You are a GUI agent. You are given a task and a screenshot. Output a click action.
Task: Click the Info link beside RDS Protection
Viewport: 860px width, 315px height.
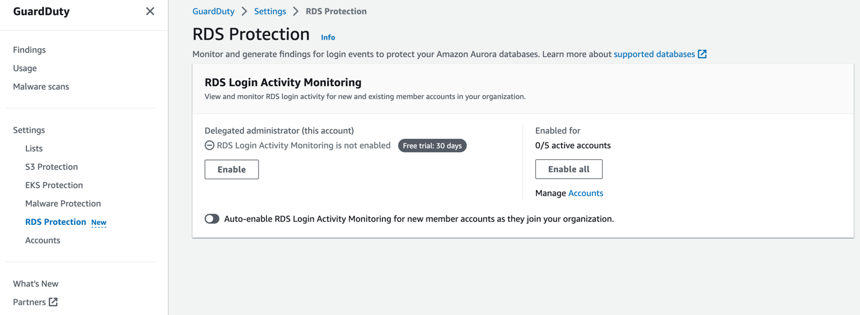click(x=328, y=37)
